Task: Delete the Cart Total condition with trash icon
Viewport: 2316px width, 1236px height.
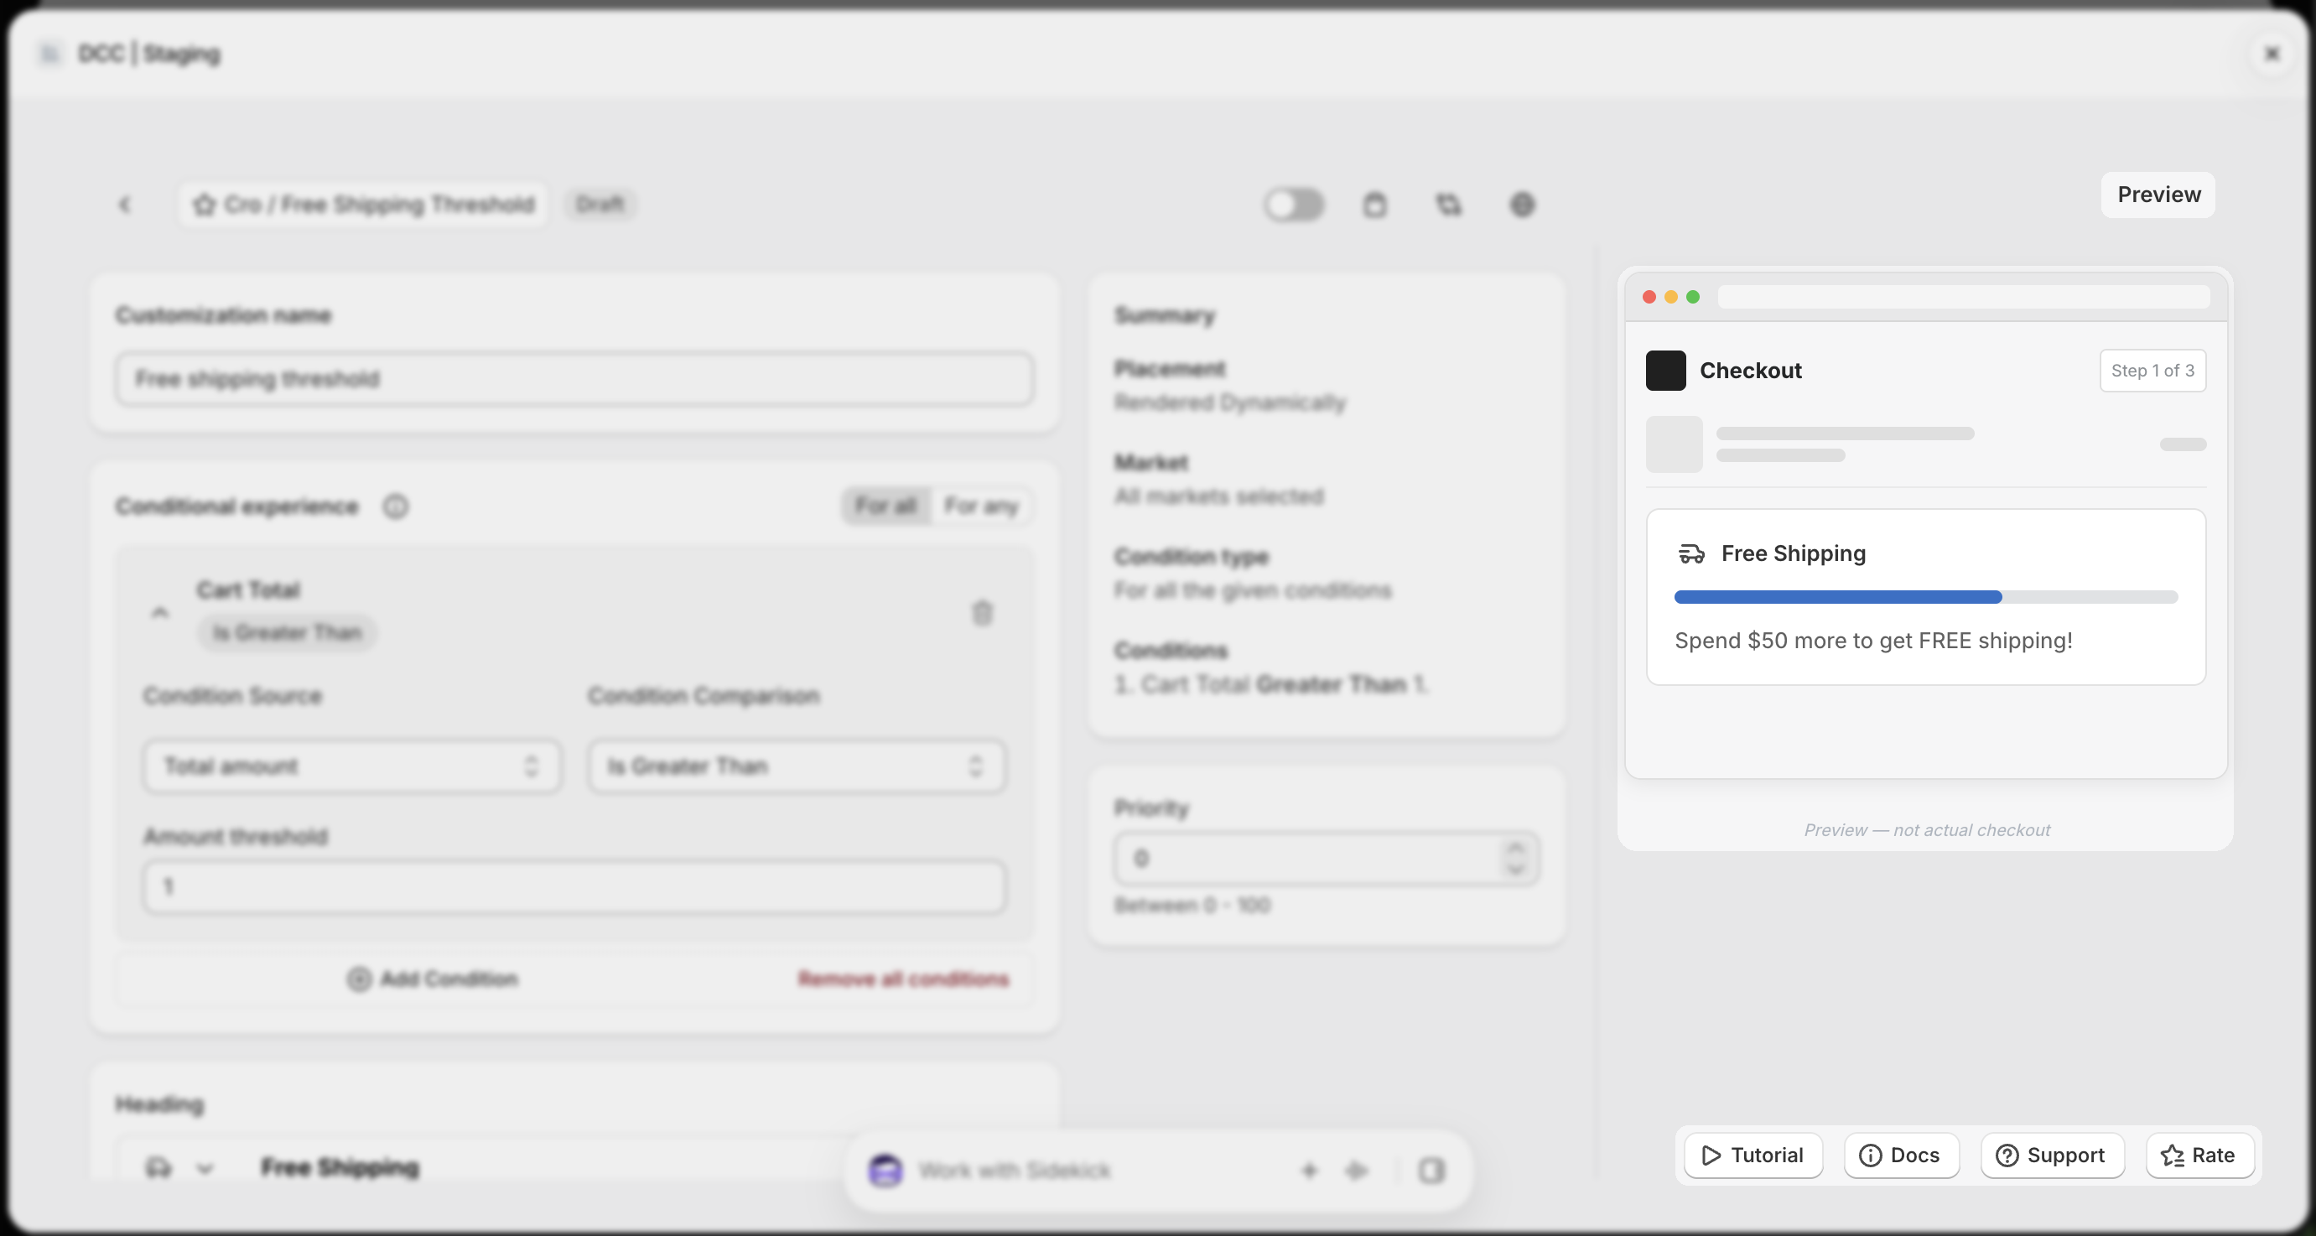Action: point(983,613)
